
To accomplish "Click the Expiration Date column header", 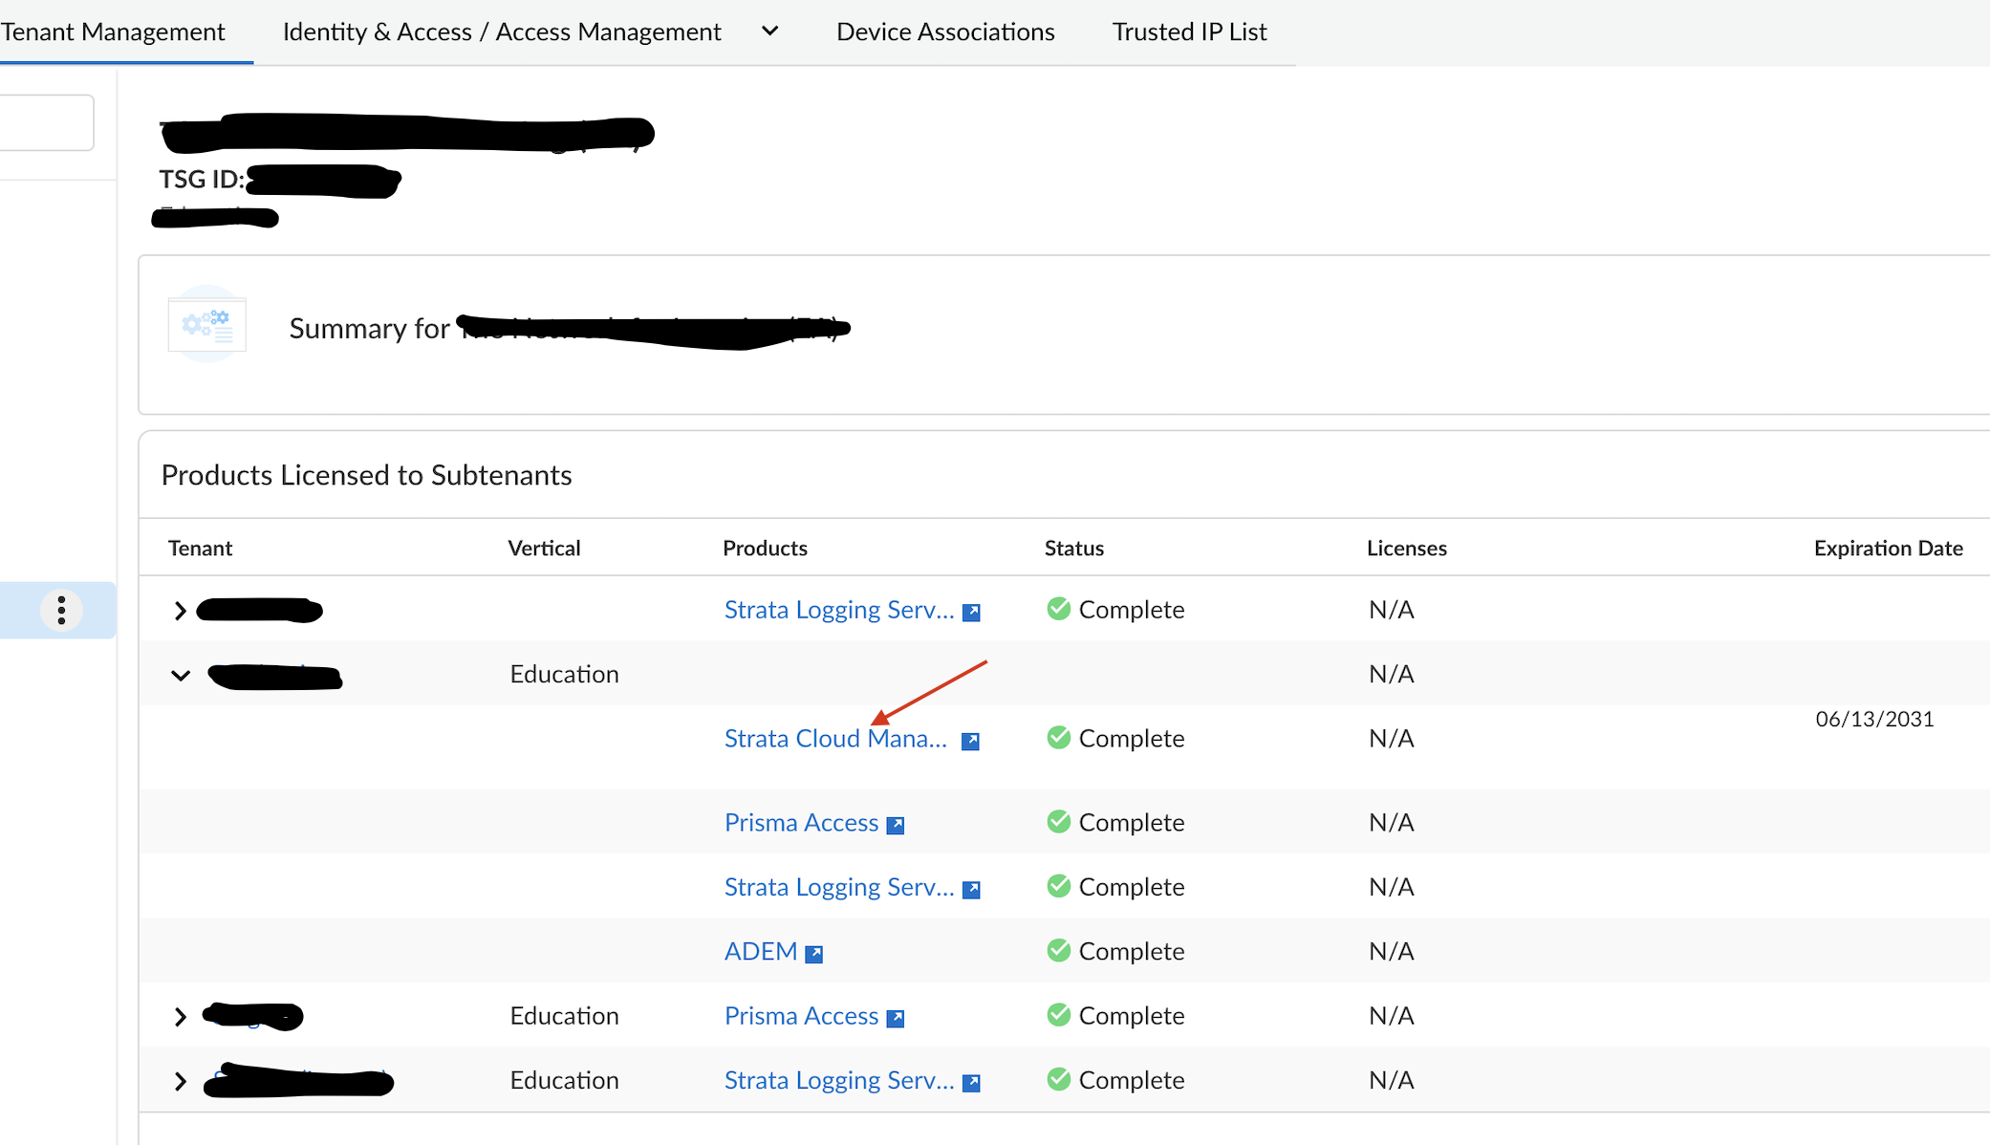I will point(1888,548).
